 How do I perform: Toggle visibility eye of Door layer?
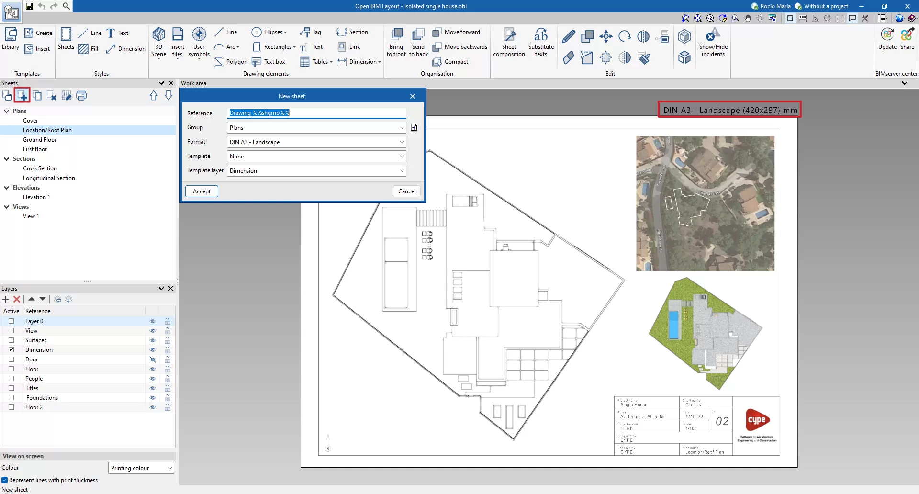(x=153, y=359)
